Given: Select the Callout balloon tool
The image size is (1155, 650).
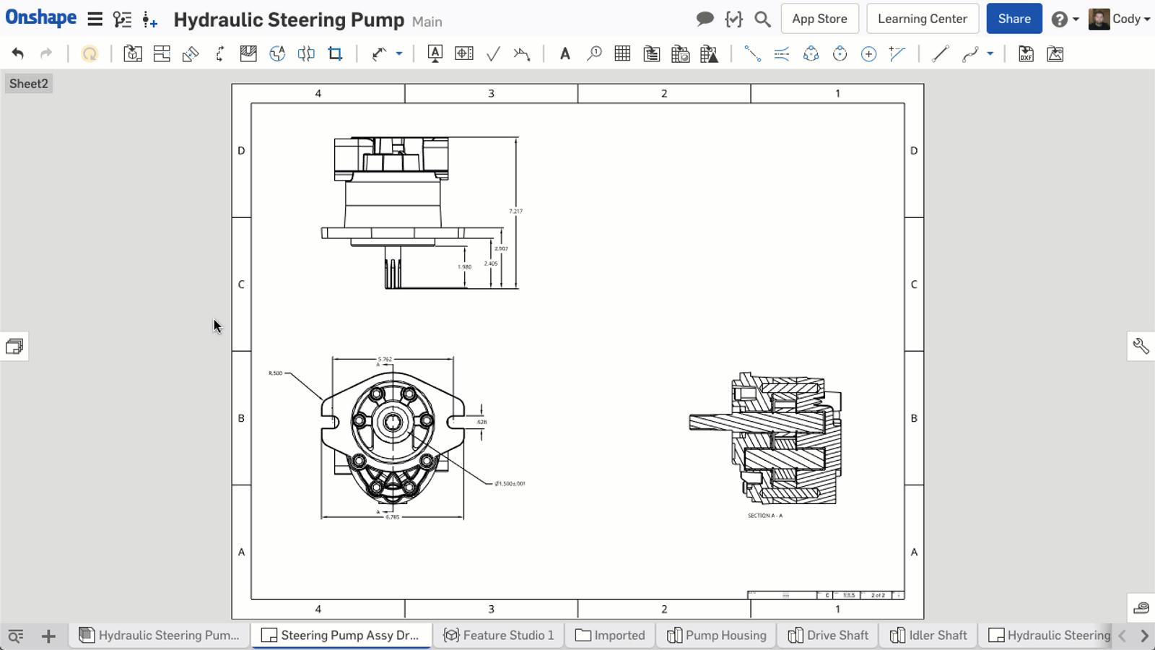Looking at the screenshot, I should click(x=594, y=53).
